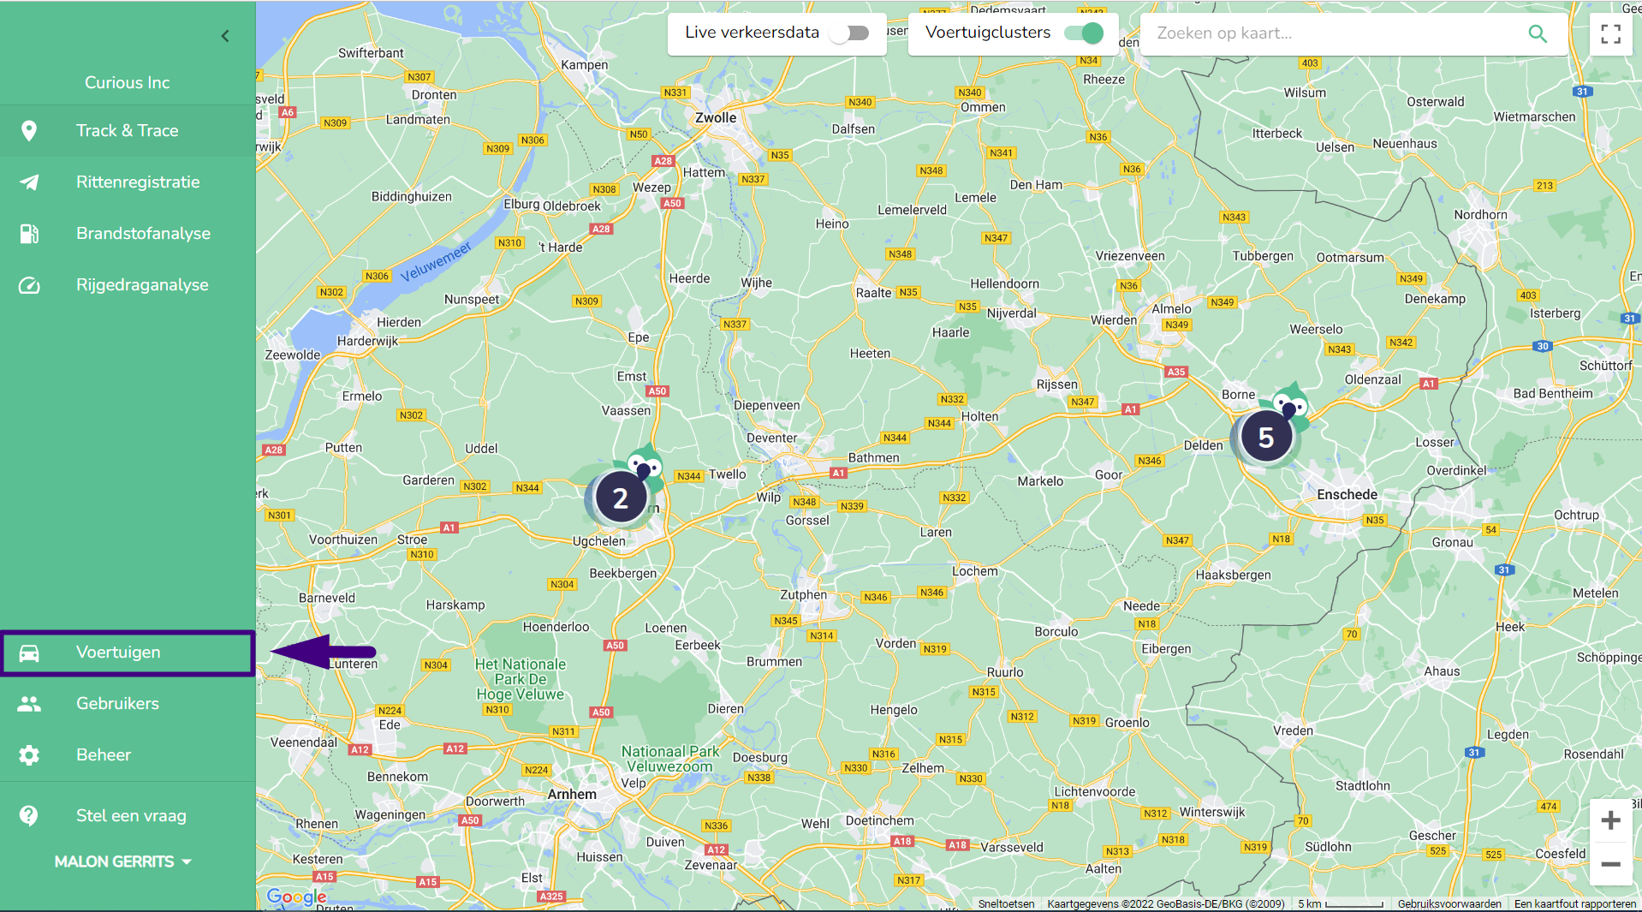Toggle fullscreen map view
1642x912 pixels.
[1610, 34]
